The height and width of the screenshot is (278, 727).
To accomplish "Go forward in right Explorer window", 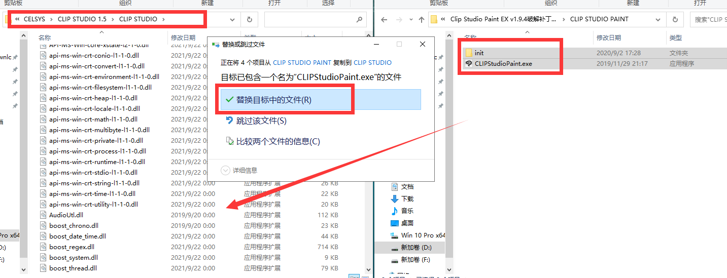I will pos(398,19).
